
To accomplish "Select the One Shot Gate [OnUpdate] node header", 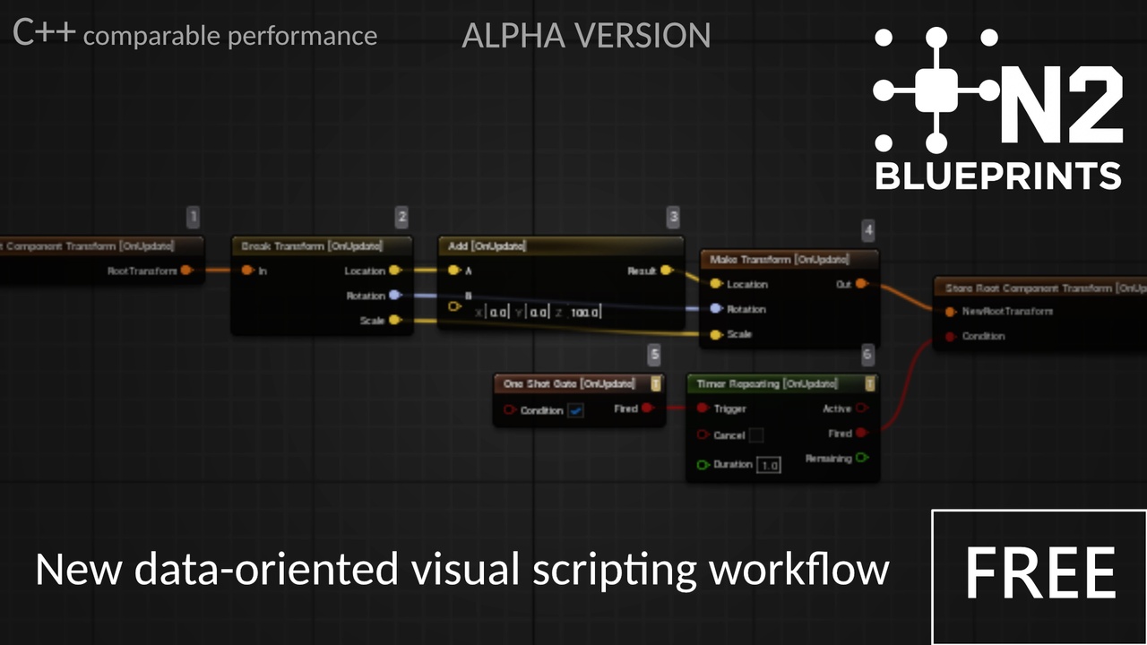I will click(580, 383).
